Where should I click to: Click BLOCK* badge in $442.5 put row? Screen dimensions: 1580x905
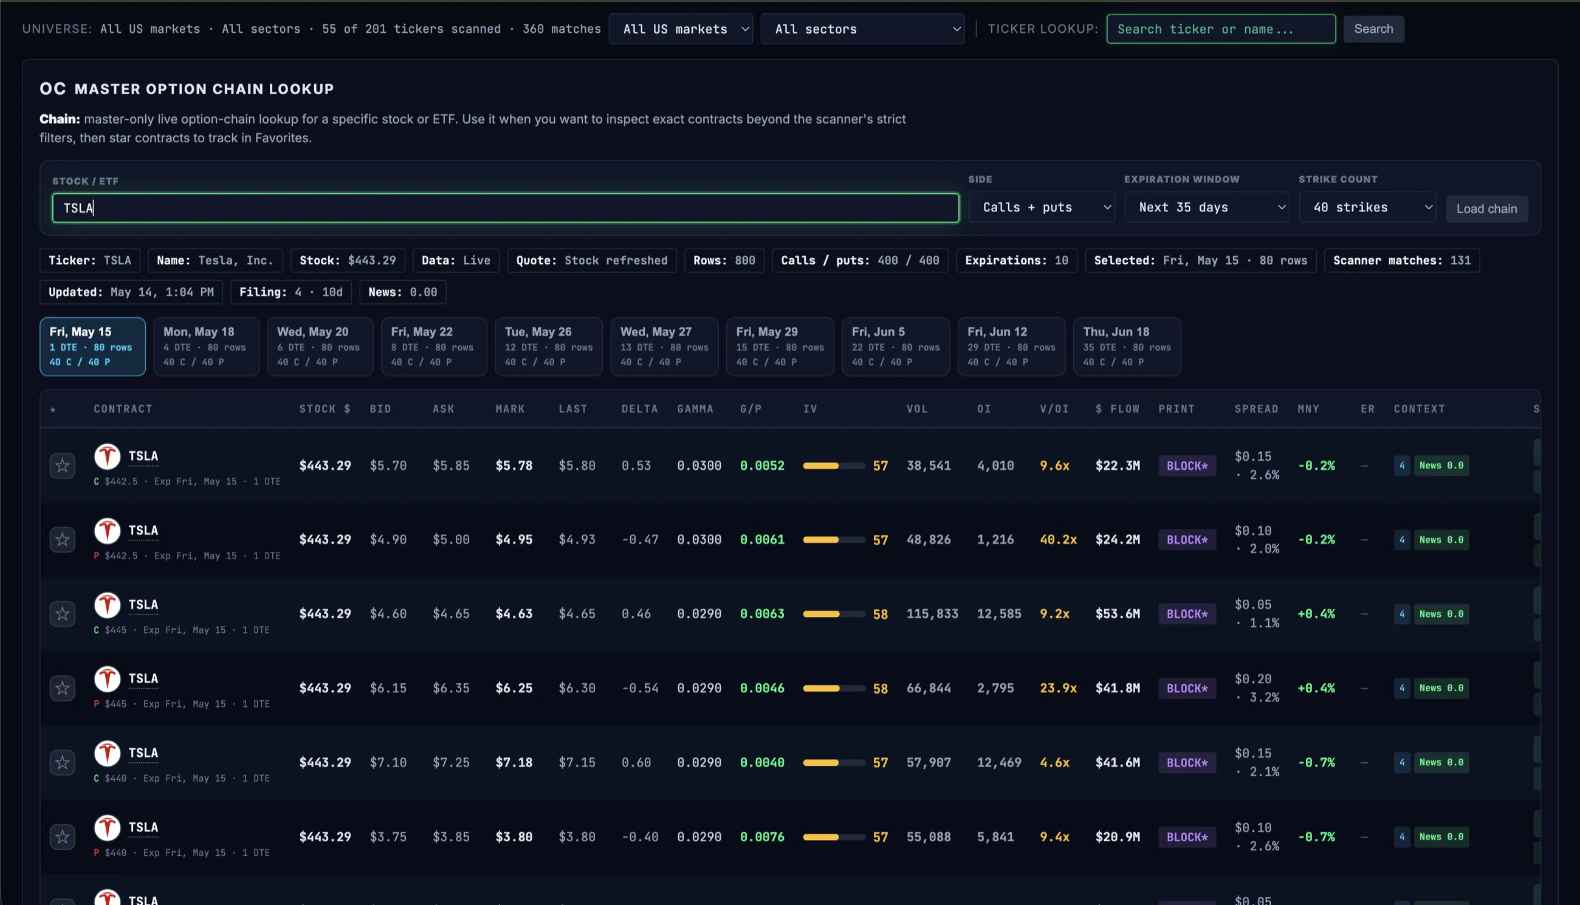pyautogui.click(x=1187, y=540)
